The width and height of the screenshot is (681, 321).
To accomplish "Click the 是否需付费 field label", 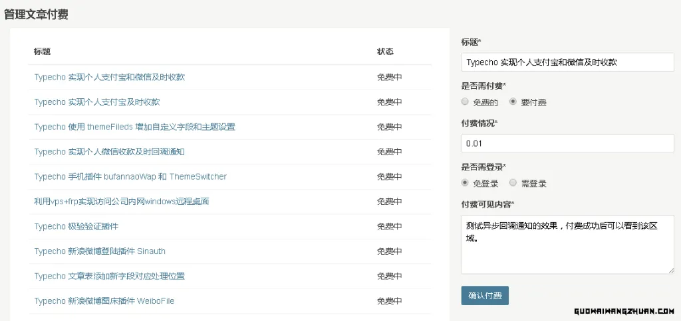I will click(x=484, y=86).
